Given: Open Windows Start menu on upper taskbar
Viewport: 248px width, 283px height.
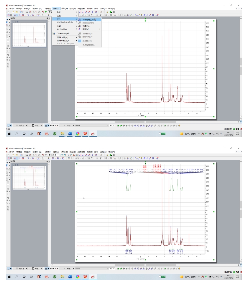Looking at the screenshot, I should (9, 134).
